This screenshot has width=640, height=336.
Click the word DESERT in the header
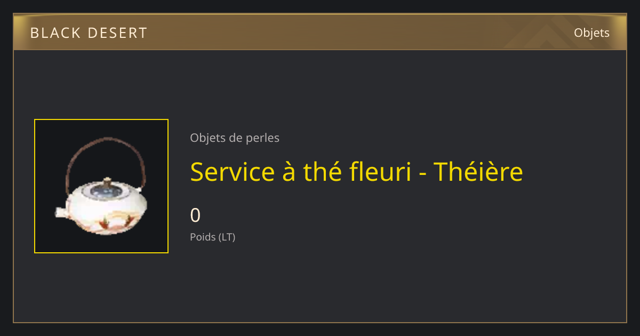pos(117,33)
